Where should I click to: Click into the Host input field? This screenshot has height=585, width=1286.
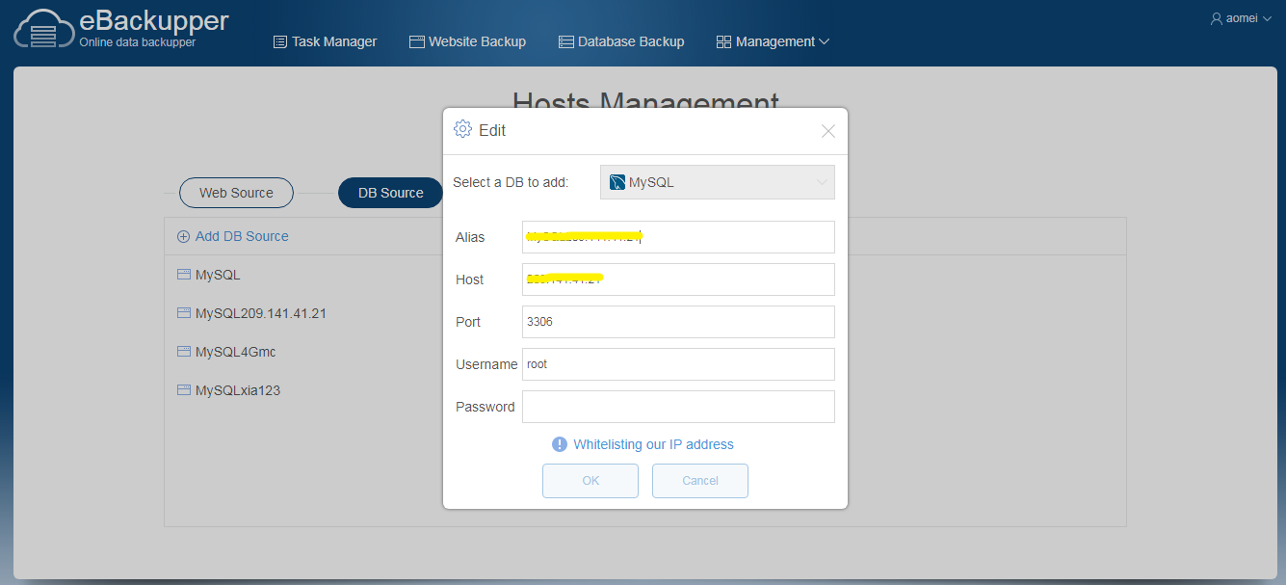click(678, 279)
